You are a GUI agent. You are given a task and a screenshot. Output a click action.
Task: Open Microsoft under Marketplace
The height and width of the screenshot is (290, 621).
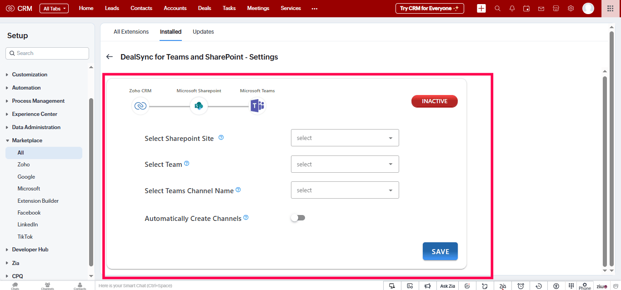[29, 189]
